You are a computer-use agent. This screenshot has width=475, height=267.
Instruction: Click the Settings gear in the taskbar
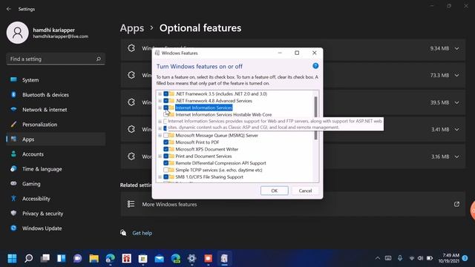coord(191,258)
